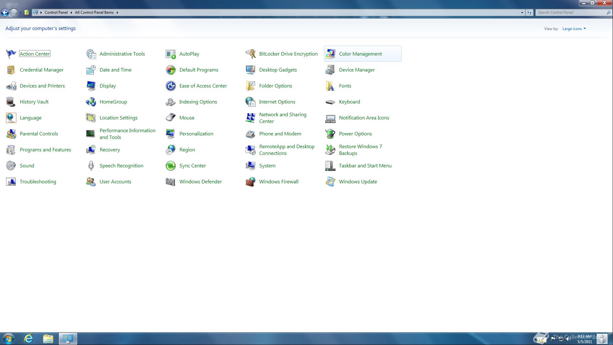Open the Display link
The height and width of the screenshot is (345, 613).
(108, 86)
